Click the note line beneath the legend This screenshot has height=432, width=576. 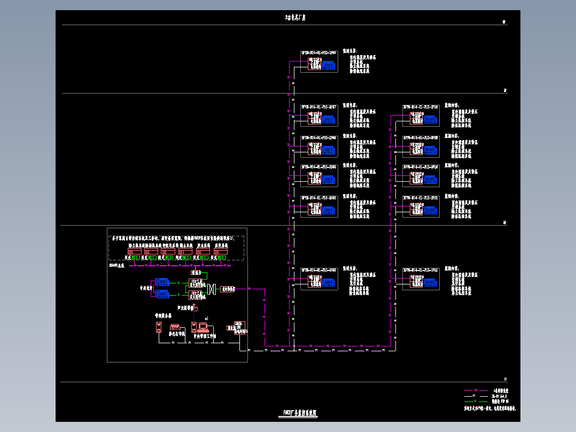click(490, 408)
